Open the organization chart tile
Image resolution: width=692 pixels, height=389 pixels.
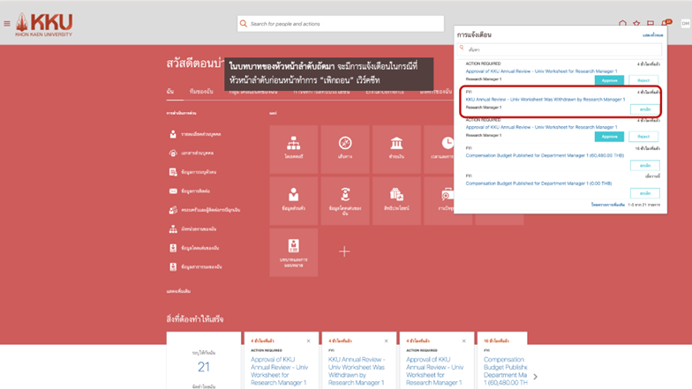(293, 148)
